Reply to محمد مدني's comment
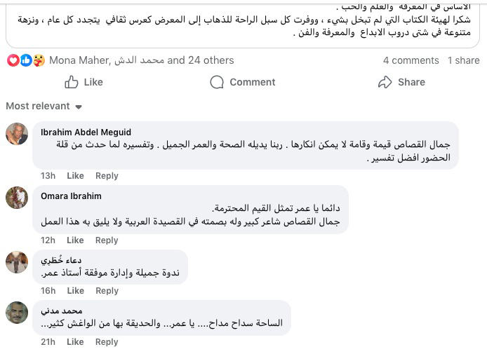Image resolution: width=487 pixels, height=361 pixels. pos(107,342)
